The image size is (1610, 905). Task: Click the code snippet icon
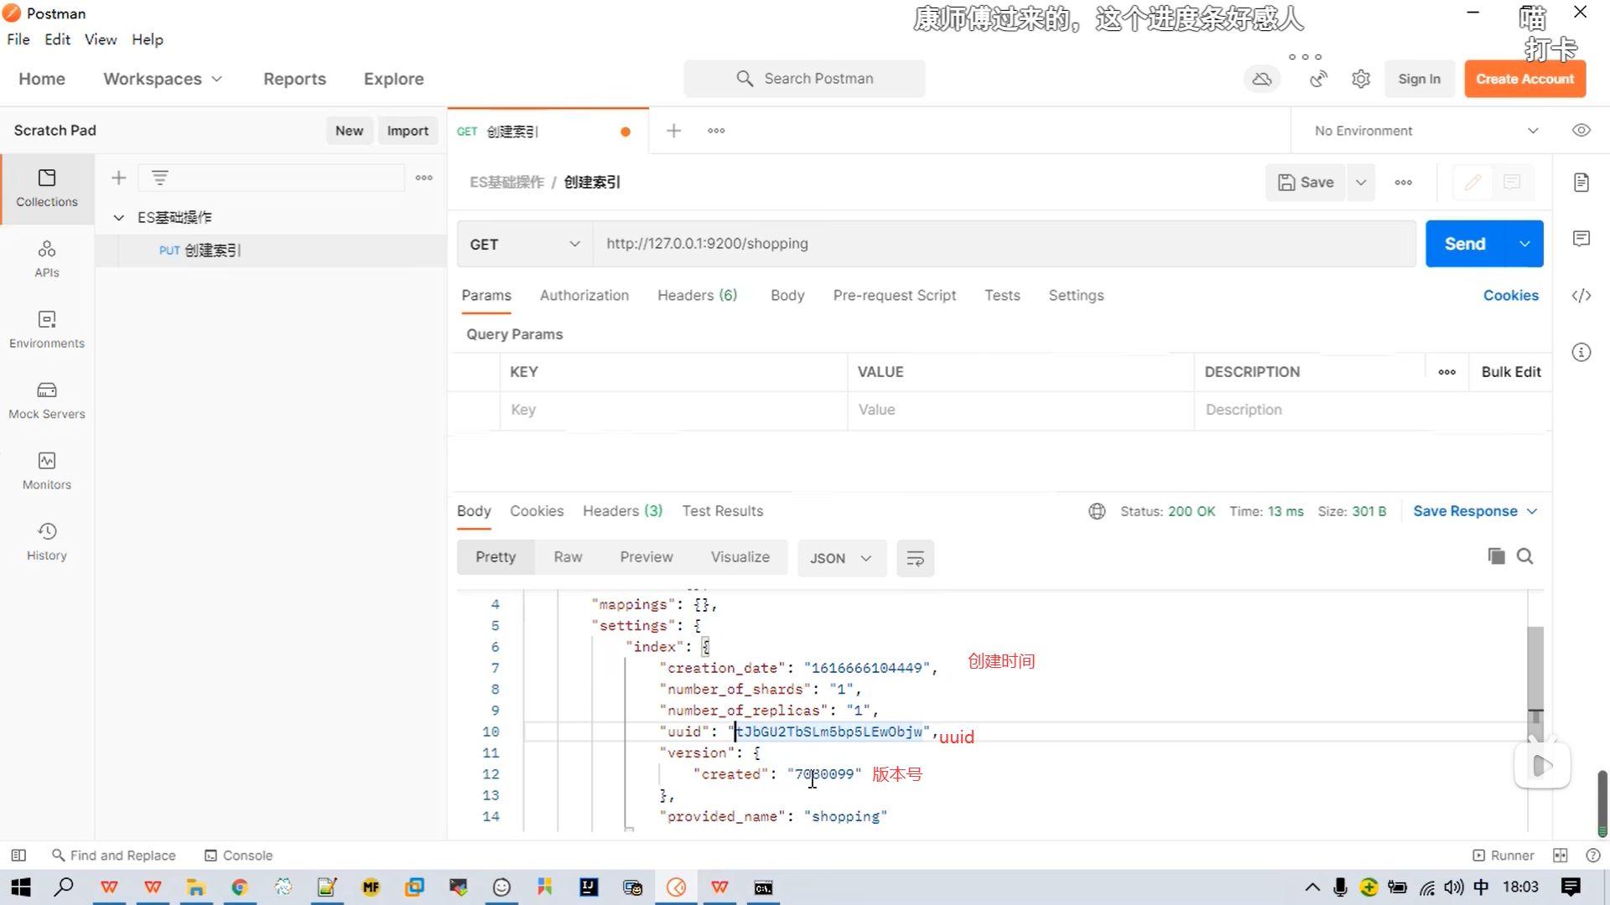click(1581, 295)
